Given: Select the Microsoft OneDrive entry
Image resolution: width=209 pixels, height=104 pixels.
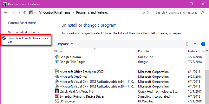Looking at the screenshot, I should coord(73,77).
